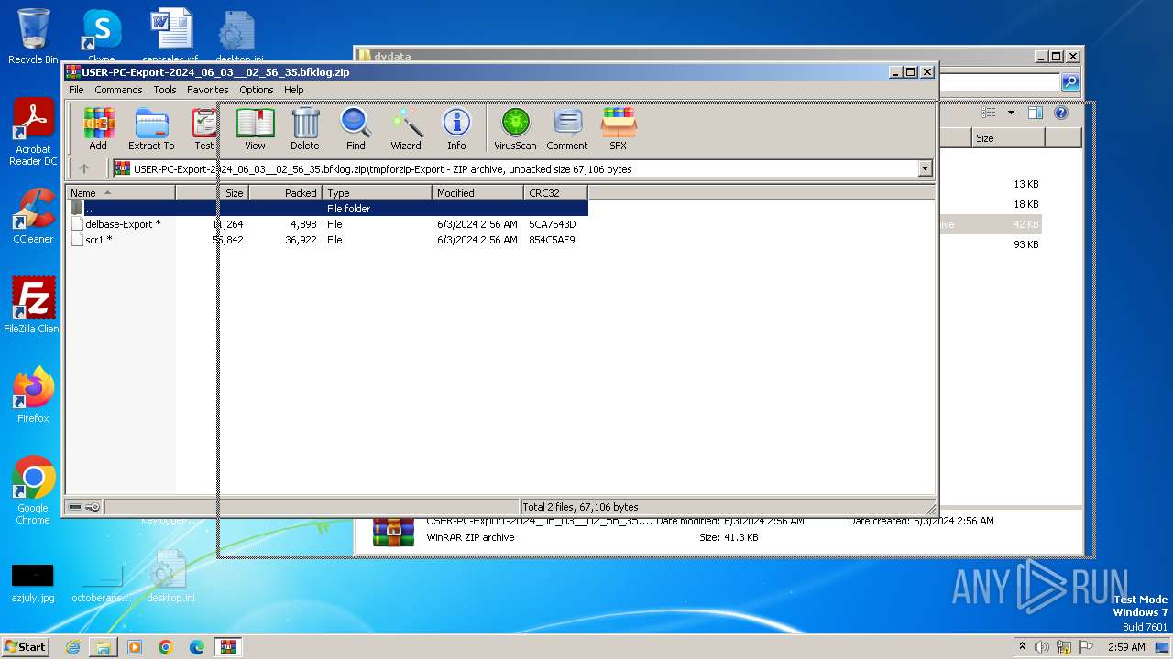Open the Commands menu

point(118,90)
